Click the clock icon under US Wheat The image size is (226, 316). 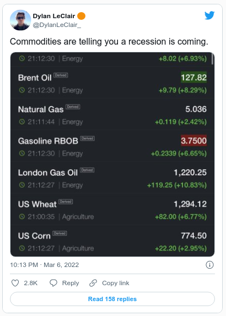click(22, 217)
